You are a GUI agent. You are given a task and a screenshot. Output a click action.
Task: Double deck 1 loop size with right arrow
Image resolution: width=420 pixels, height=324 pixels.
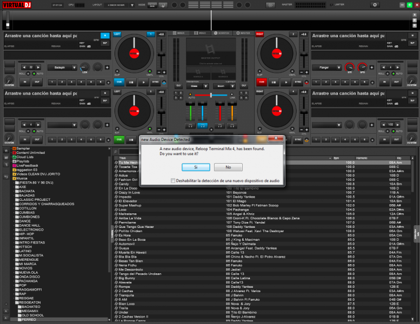tap(38, 67)
